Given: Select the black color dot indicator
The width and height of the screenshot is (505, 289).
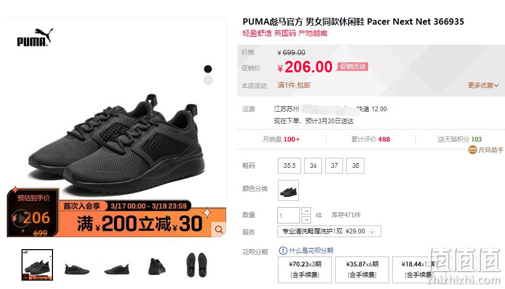Looking at the screenshot, I should 208,69.
